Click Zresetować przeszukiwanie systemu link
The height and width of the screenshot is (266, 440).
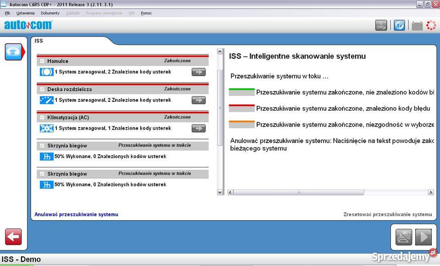[388, 214]
